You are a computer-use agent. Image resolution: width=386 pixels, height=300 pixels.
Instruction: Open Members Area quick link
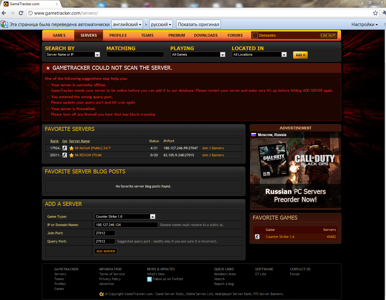click(x=225, y=274)
